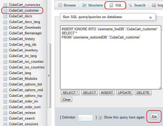
Task: Open the CubeCart_iso_countries table link
Action: pos(27,67)
